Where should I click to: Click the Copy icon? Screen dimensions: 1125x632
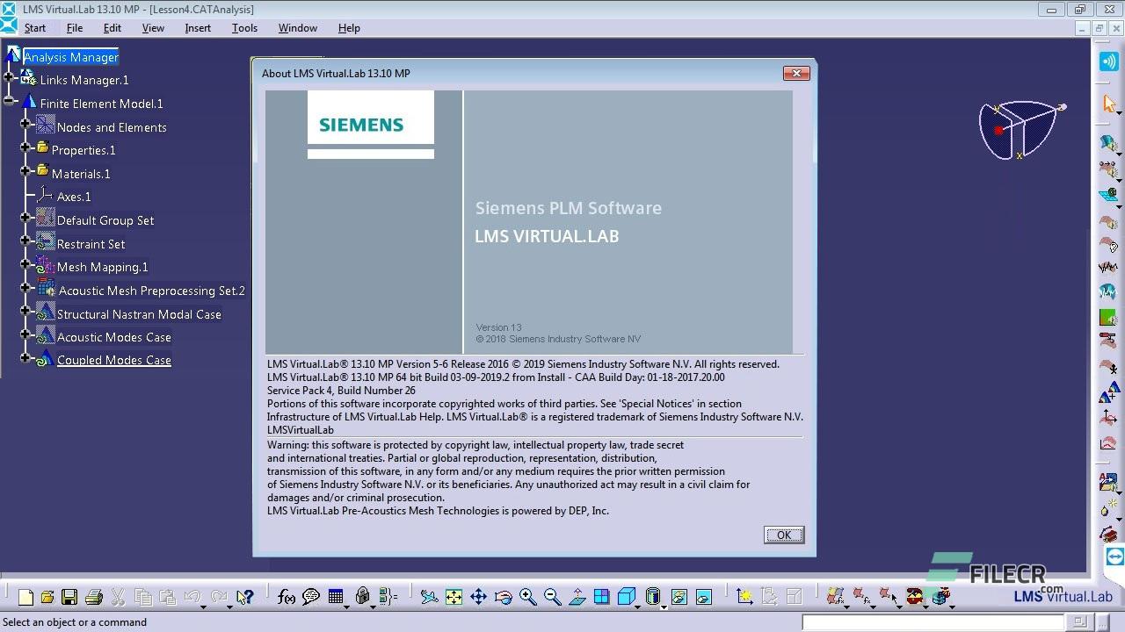tap(143, 598)
